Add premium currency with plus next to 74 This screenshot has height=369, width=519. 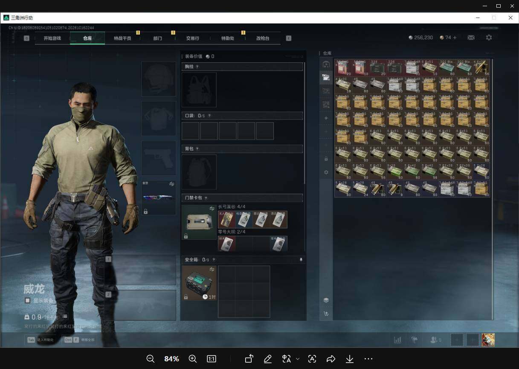click(455, 38)
